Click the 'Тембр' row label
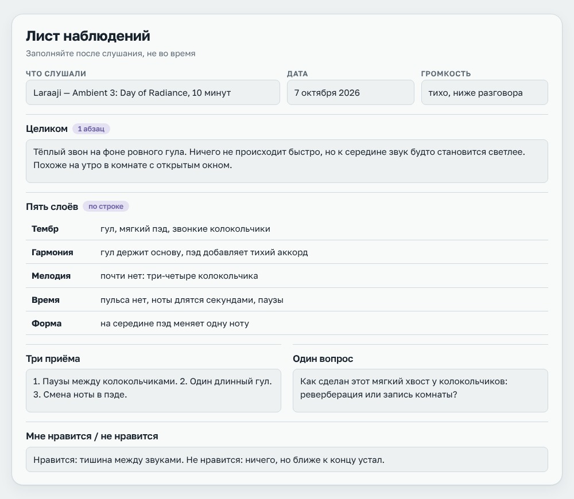Screen dimensions: 574x499 coord(45,229)
